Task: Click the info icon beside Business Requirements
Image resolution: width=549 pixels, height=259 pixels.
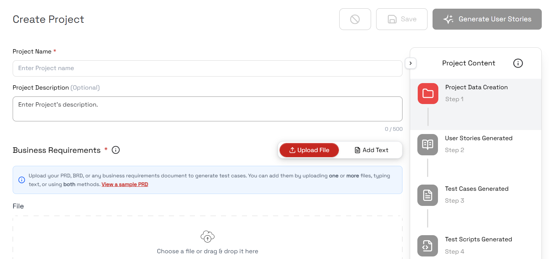Action: pos(116,150)
